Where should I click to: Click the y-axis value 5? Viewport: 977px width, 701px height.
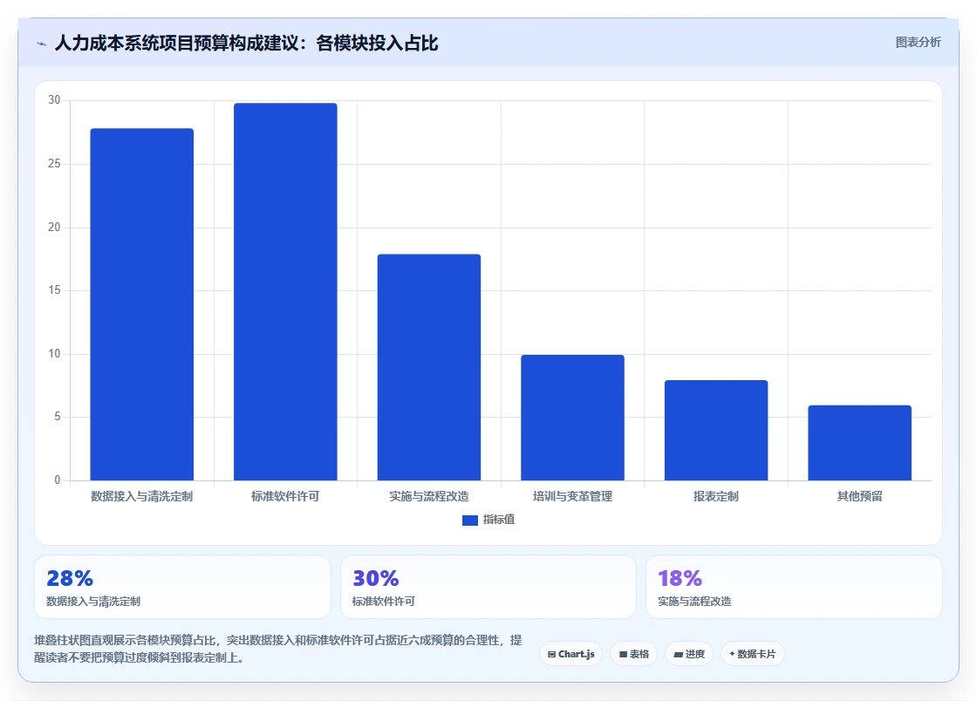click(58, 417)
